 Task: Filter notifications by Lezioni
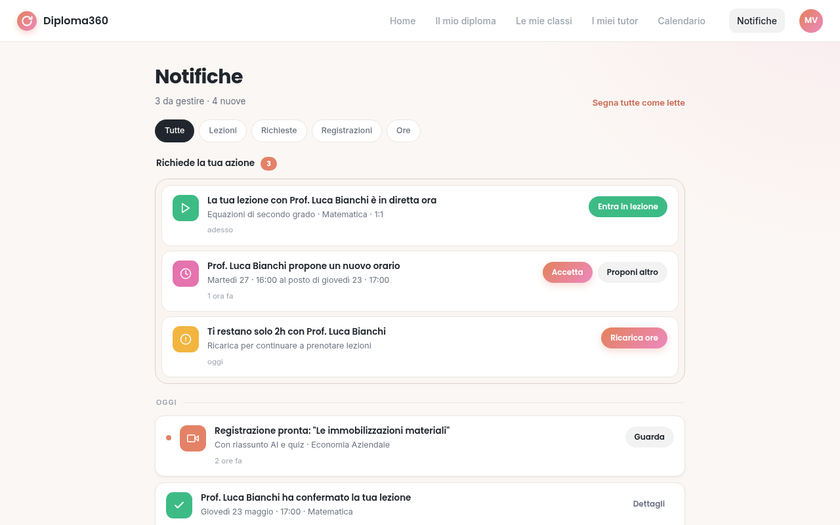pyautogui.click(x=223, y=131)
